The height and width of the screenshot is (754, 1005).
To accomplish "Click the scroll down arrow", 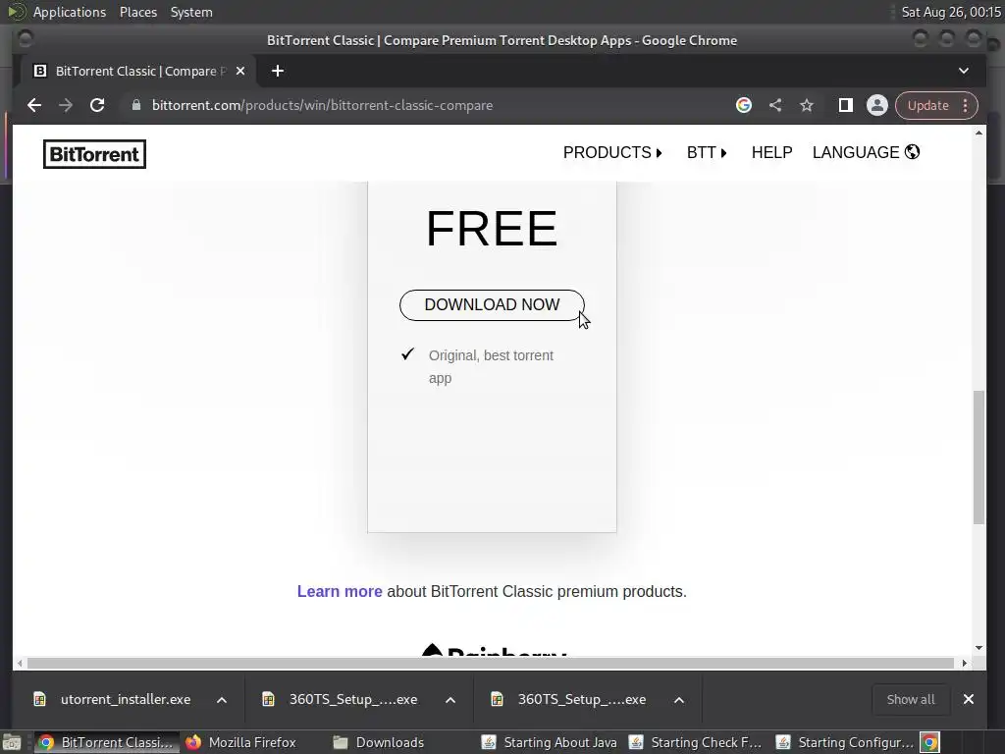I will 979,648.
